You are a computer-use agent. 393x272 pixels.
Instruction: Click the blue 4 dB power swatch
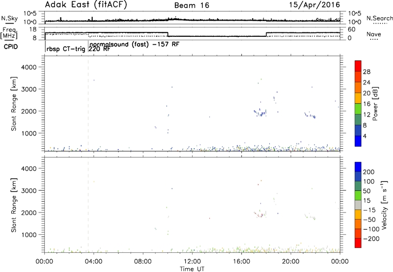click(358, 141)
